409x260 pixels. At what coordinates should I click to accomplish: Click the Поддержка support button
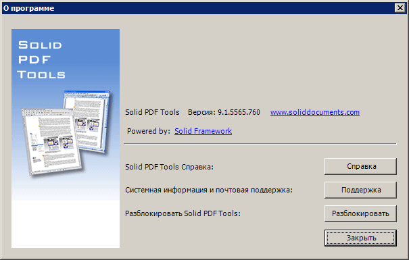click(360, 190)
